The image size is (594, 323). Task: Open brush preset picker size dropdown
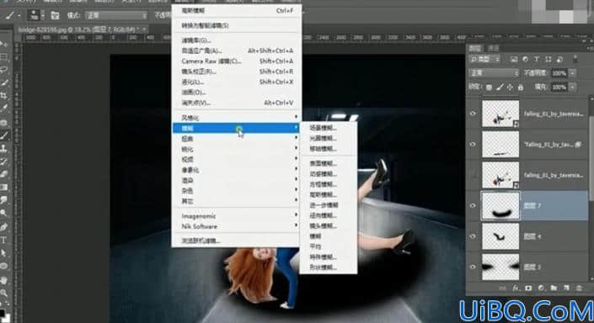click(43, 15)
